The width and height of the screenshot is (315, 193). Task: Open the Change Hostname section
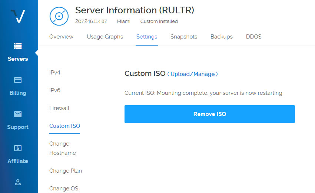[x=63, y=148]
